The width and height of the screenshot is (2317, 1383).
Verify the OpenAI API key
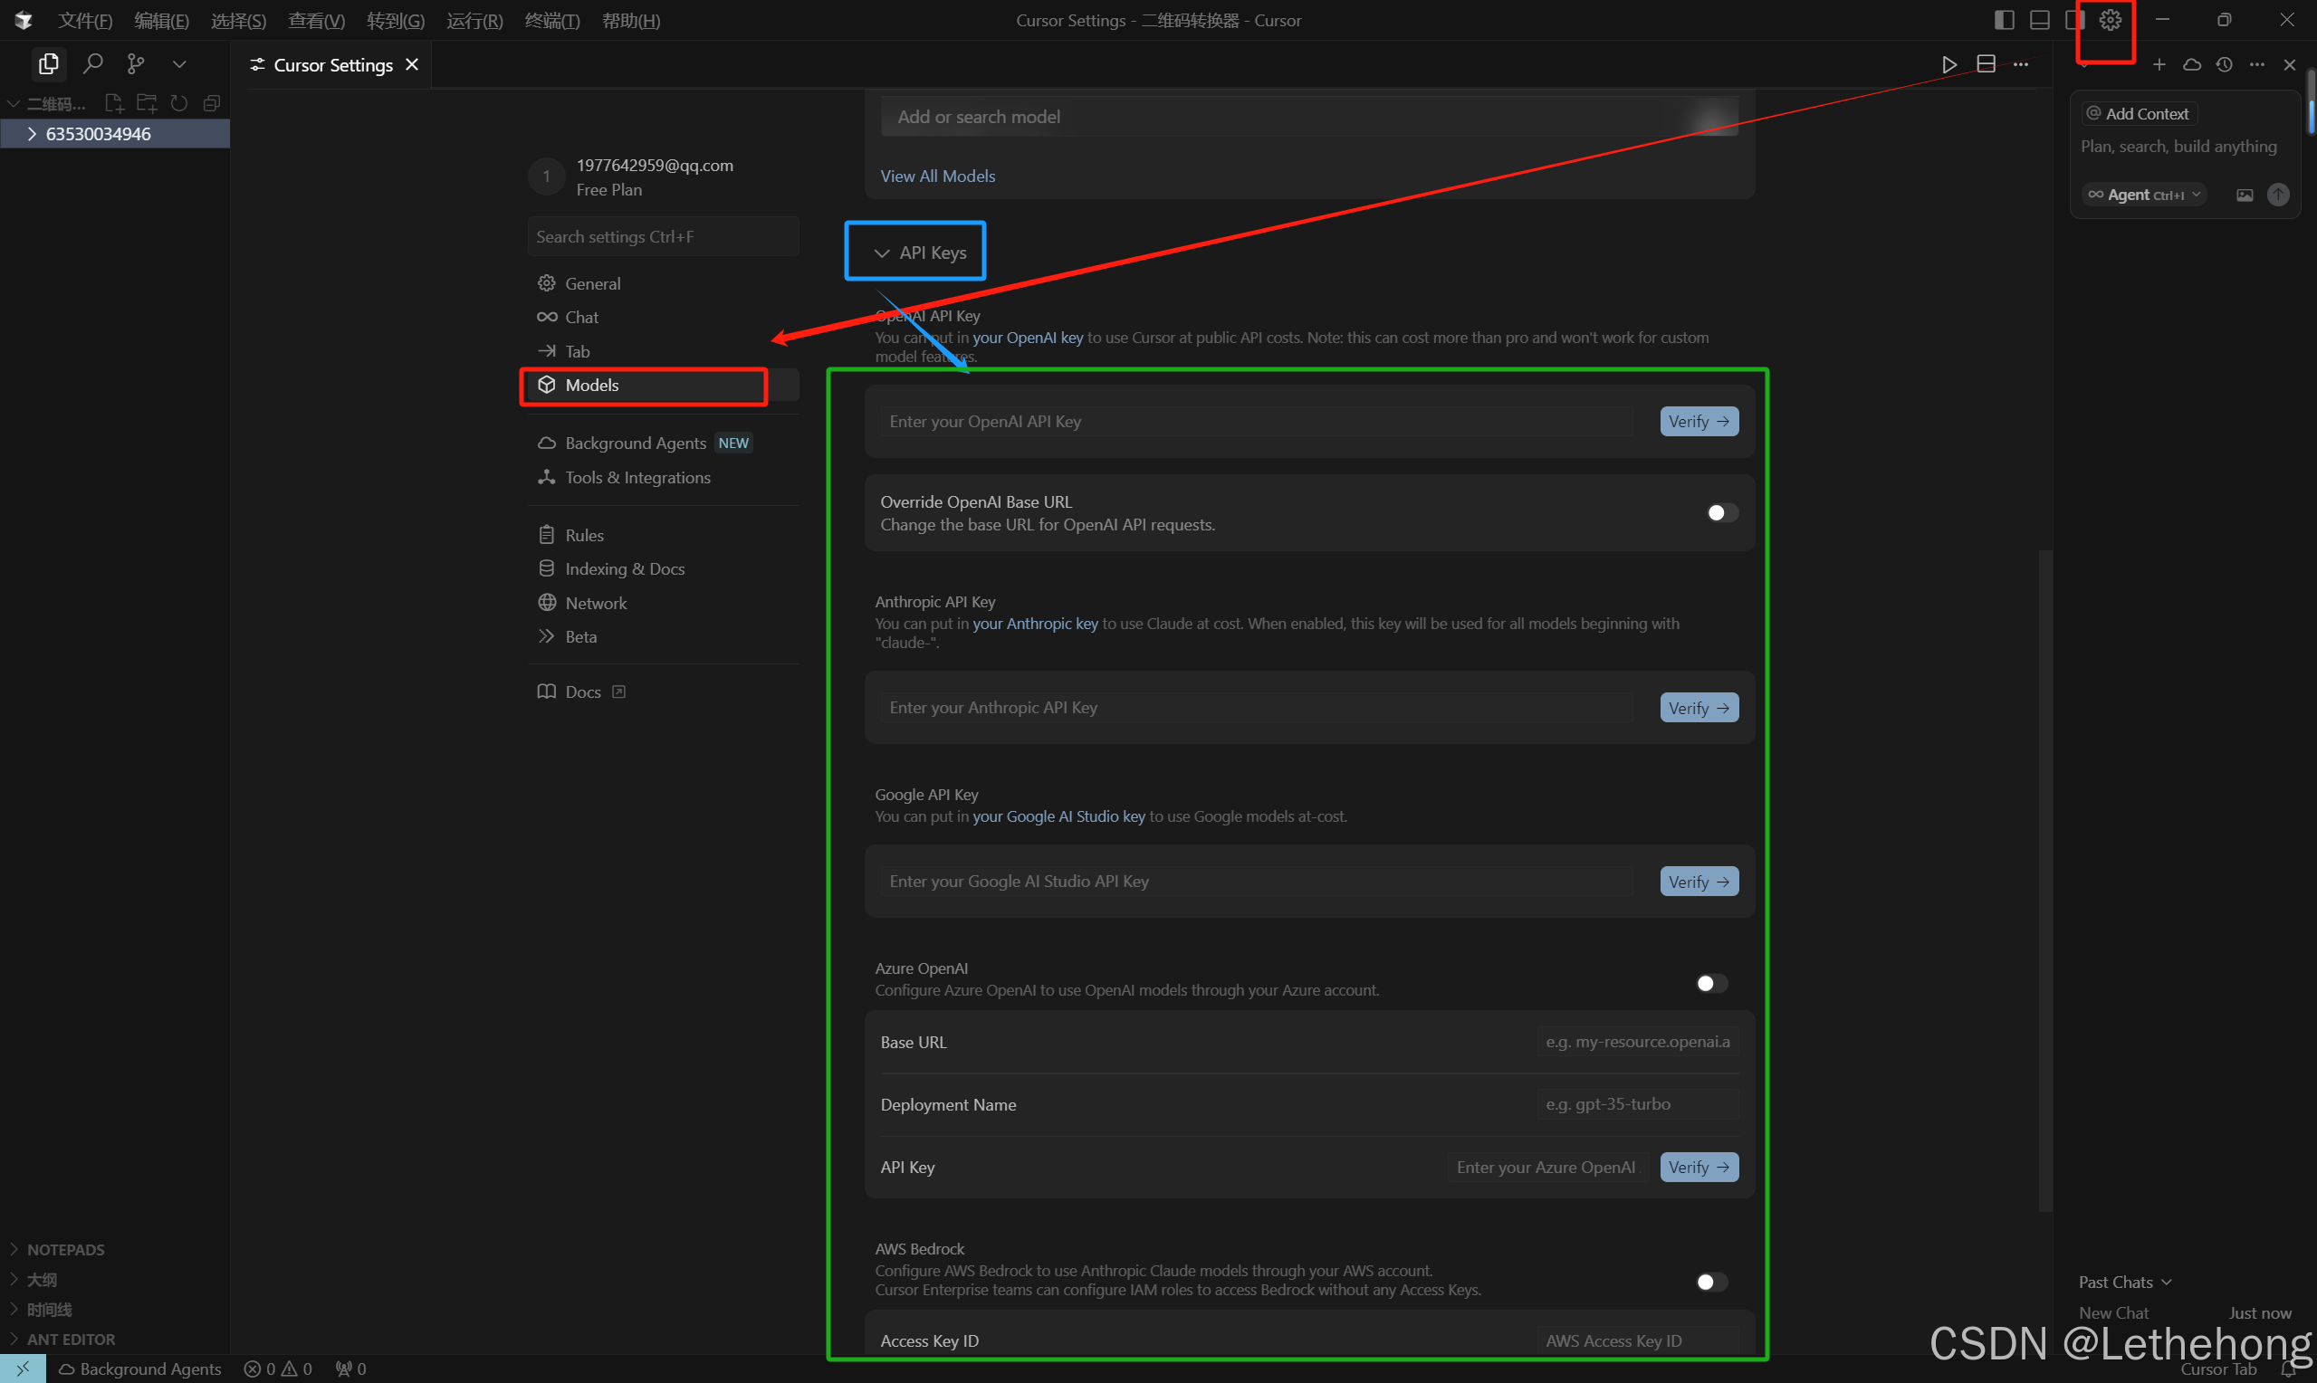pyautogui.click(x=1699, y=421)
